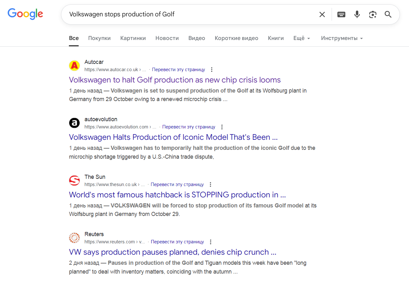409x283 pixels.
Task: Click the Reuters site name
Action: [94, 234]
